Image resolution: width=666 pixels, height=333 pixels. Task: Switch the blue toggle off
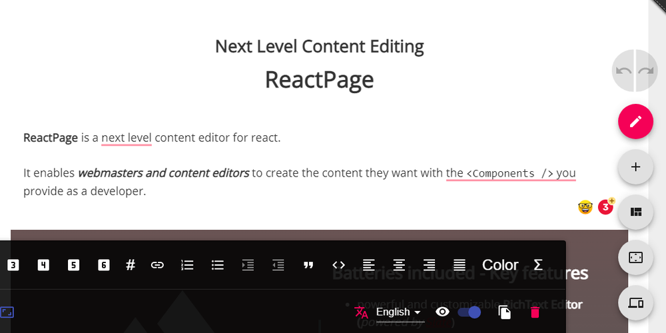(470, 312)
